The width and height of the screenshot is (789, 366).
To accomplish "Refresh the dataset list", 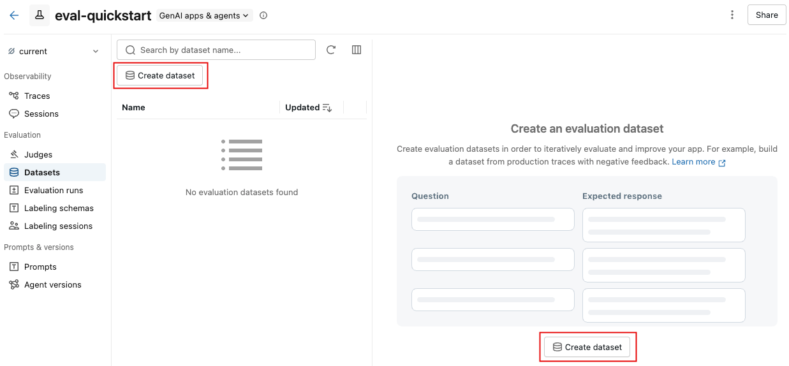I will (331, 50).
